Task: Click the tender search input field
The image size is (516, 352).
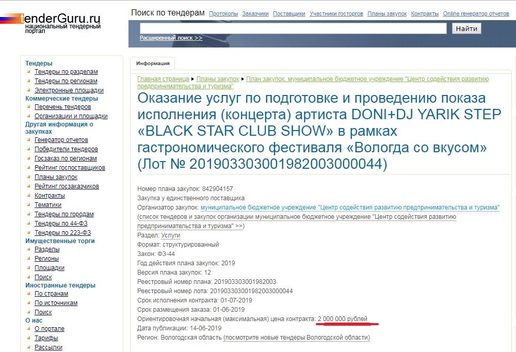Action: [293, 28]
